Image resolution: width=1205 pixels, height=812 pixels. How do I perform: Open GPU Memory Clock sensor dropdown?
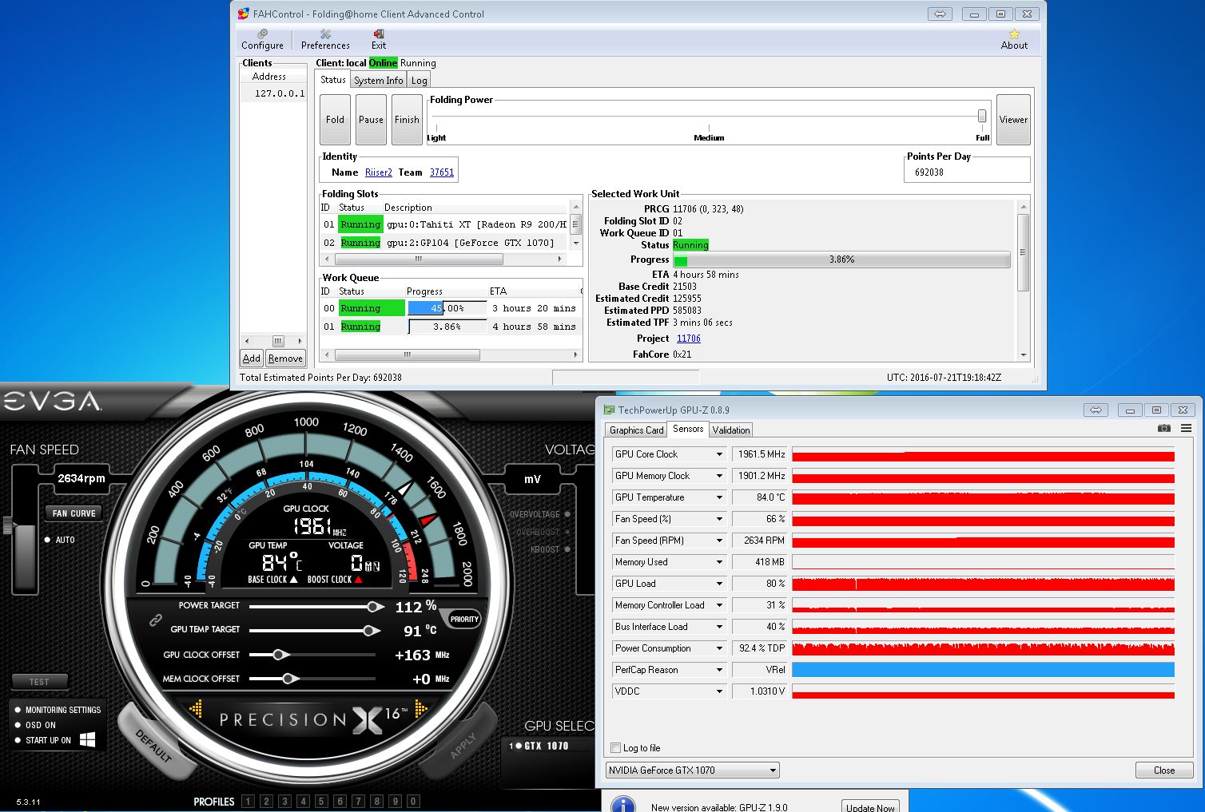pos(718,476)
